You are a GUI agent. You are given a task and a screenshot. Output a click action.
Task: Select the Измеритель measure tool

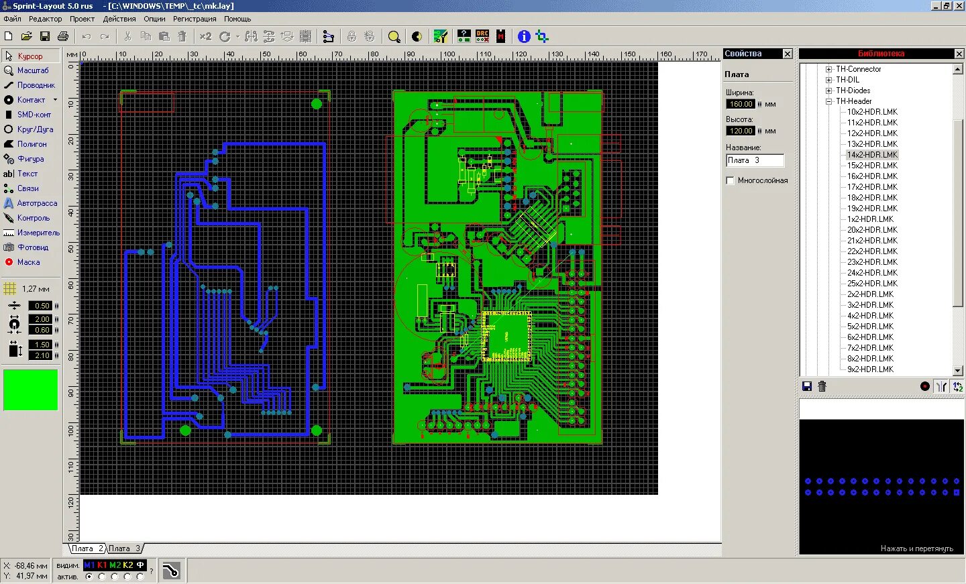(x=31, y=233)
